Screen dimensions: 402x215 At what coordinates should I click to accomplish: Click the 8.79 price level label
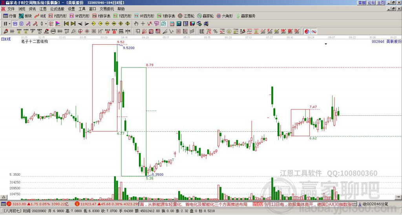(x=150, y=65)
